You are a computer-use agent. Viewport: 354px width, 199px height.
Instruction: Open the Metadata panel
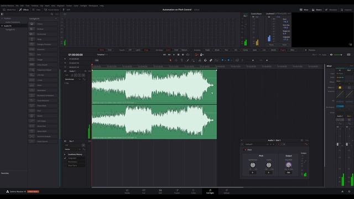click(x=331, y=10)
